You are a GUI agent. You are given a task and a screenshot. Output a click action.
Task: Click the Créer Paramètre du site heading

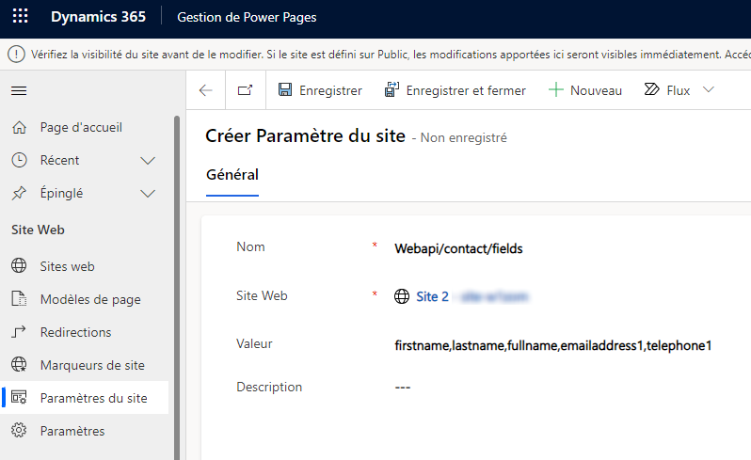point(305,136)
